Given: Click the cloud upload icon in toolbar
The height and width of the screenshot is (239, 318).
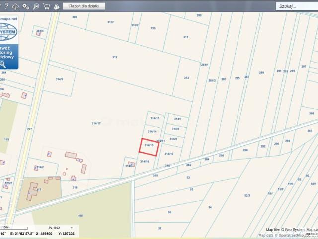Looking at the screenshot, I should pos(15,6).
